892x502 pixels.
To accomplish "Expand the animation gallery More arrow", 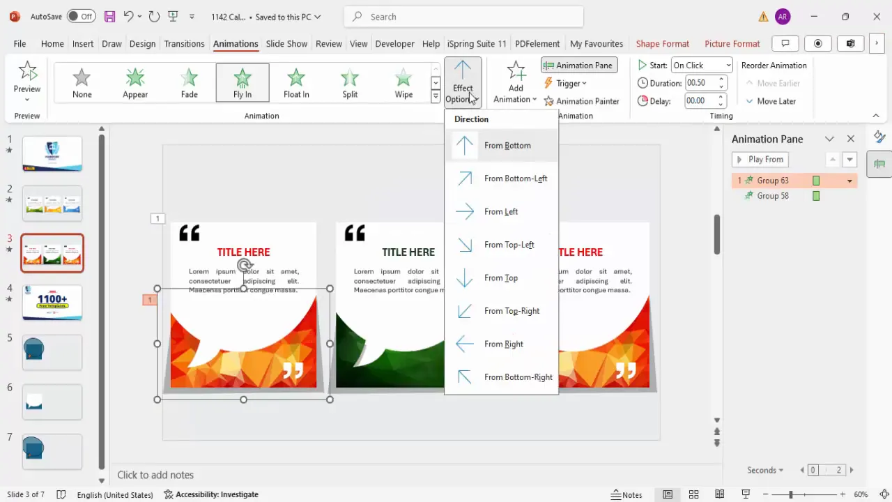I will pyautogui.click(x=436, y=97).
